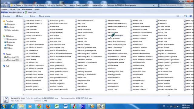Open the Organizar dropdown
Screen dimensions: 194x109
[x=7, y=16]
